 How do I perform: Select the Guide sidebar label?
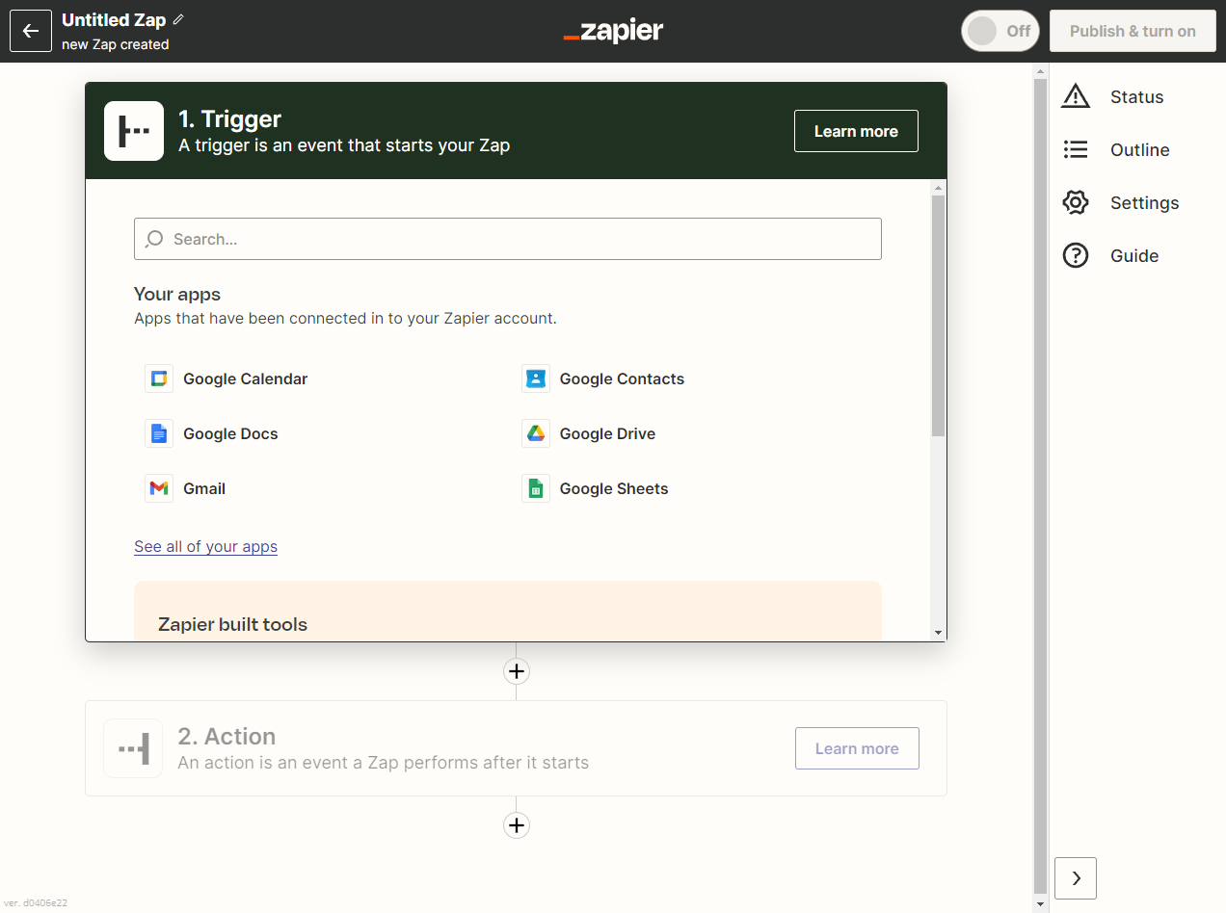(1134, 255)
